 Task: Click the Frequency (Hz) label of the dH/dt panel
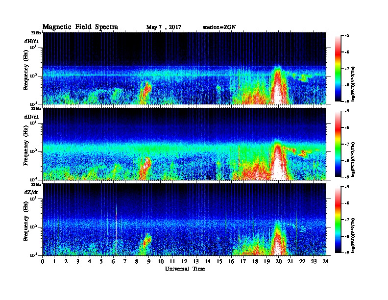point(26,71)
